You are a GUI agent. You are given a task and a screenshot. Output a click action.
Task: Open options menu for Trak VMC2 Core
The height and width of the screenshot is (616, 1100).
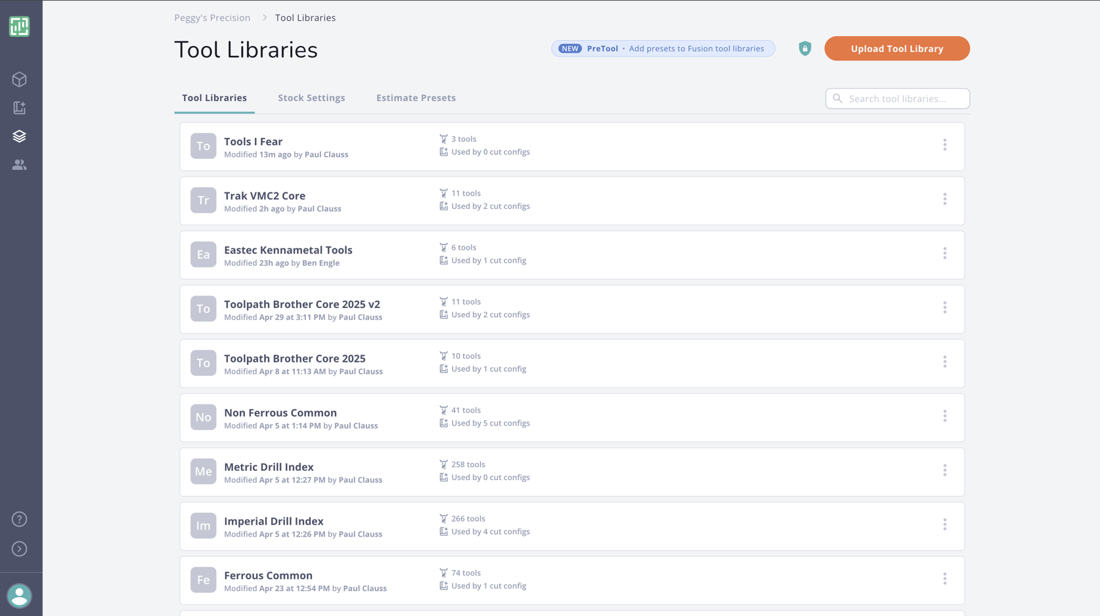click(x=945, y=199)
